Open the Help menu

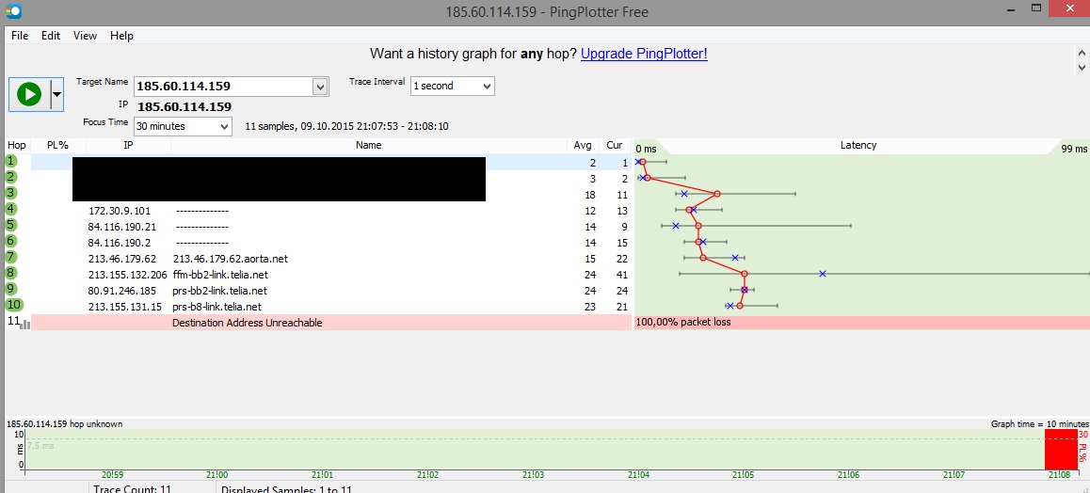121,36
